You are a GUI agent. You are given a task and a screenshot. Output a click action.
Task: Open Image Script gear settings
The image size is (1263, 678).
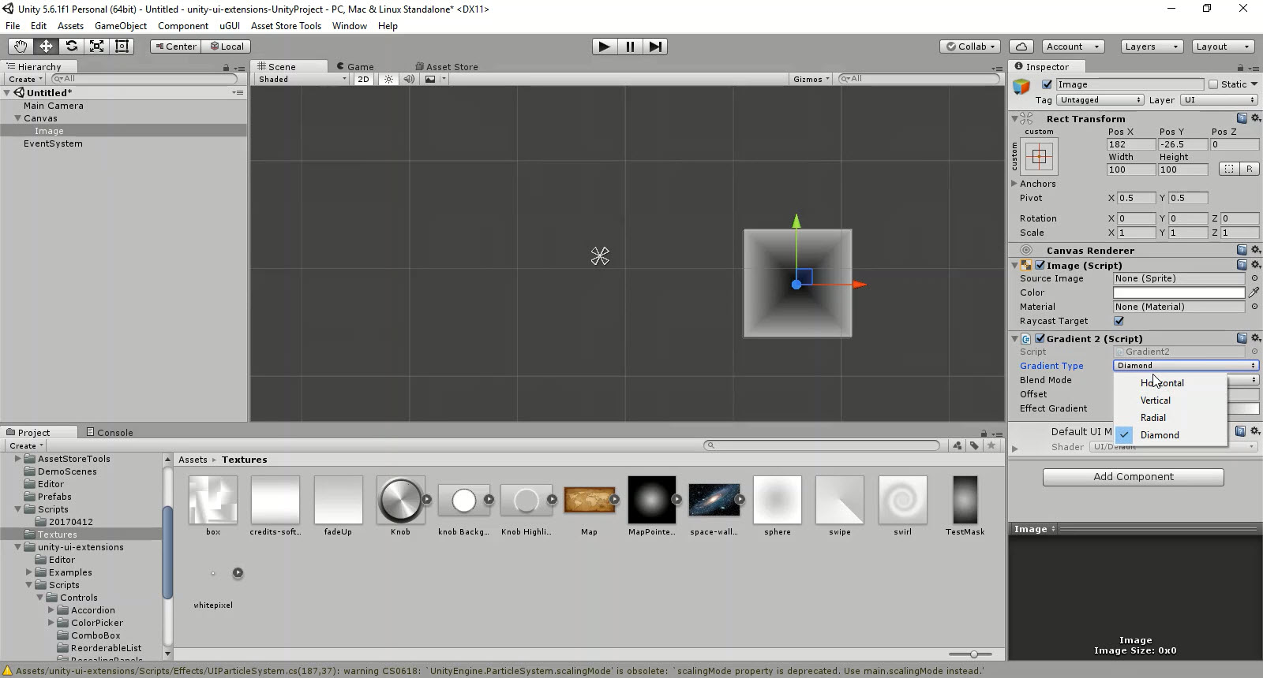pyautogui.click(x=1255, y=265)
